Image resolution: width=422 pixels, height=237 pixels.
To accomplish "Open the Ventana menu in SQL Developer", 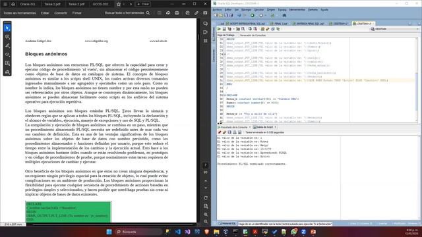I will coord(313,10).
